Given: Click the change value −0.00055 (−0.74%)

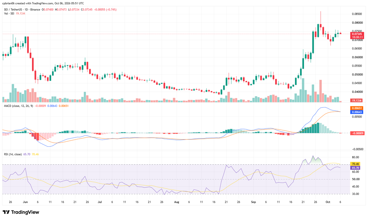Looking at the screenshot, I should 105,10.
